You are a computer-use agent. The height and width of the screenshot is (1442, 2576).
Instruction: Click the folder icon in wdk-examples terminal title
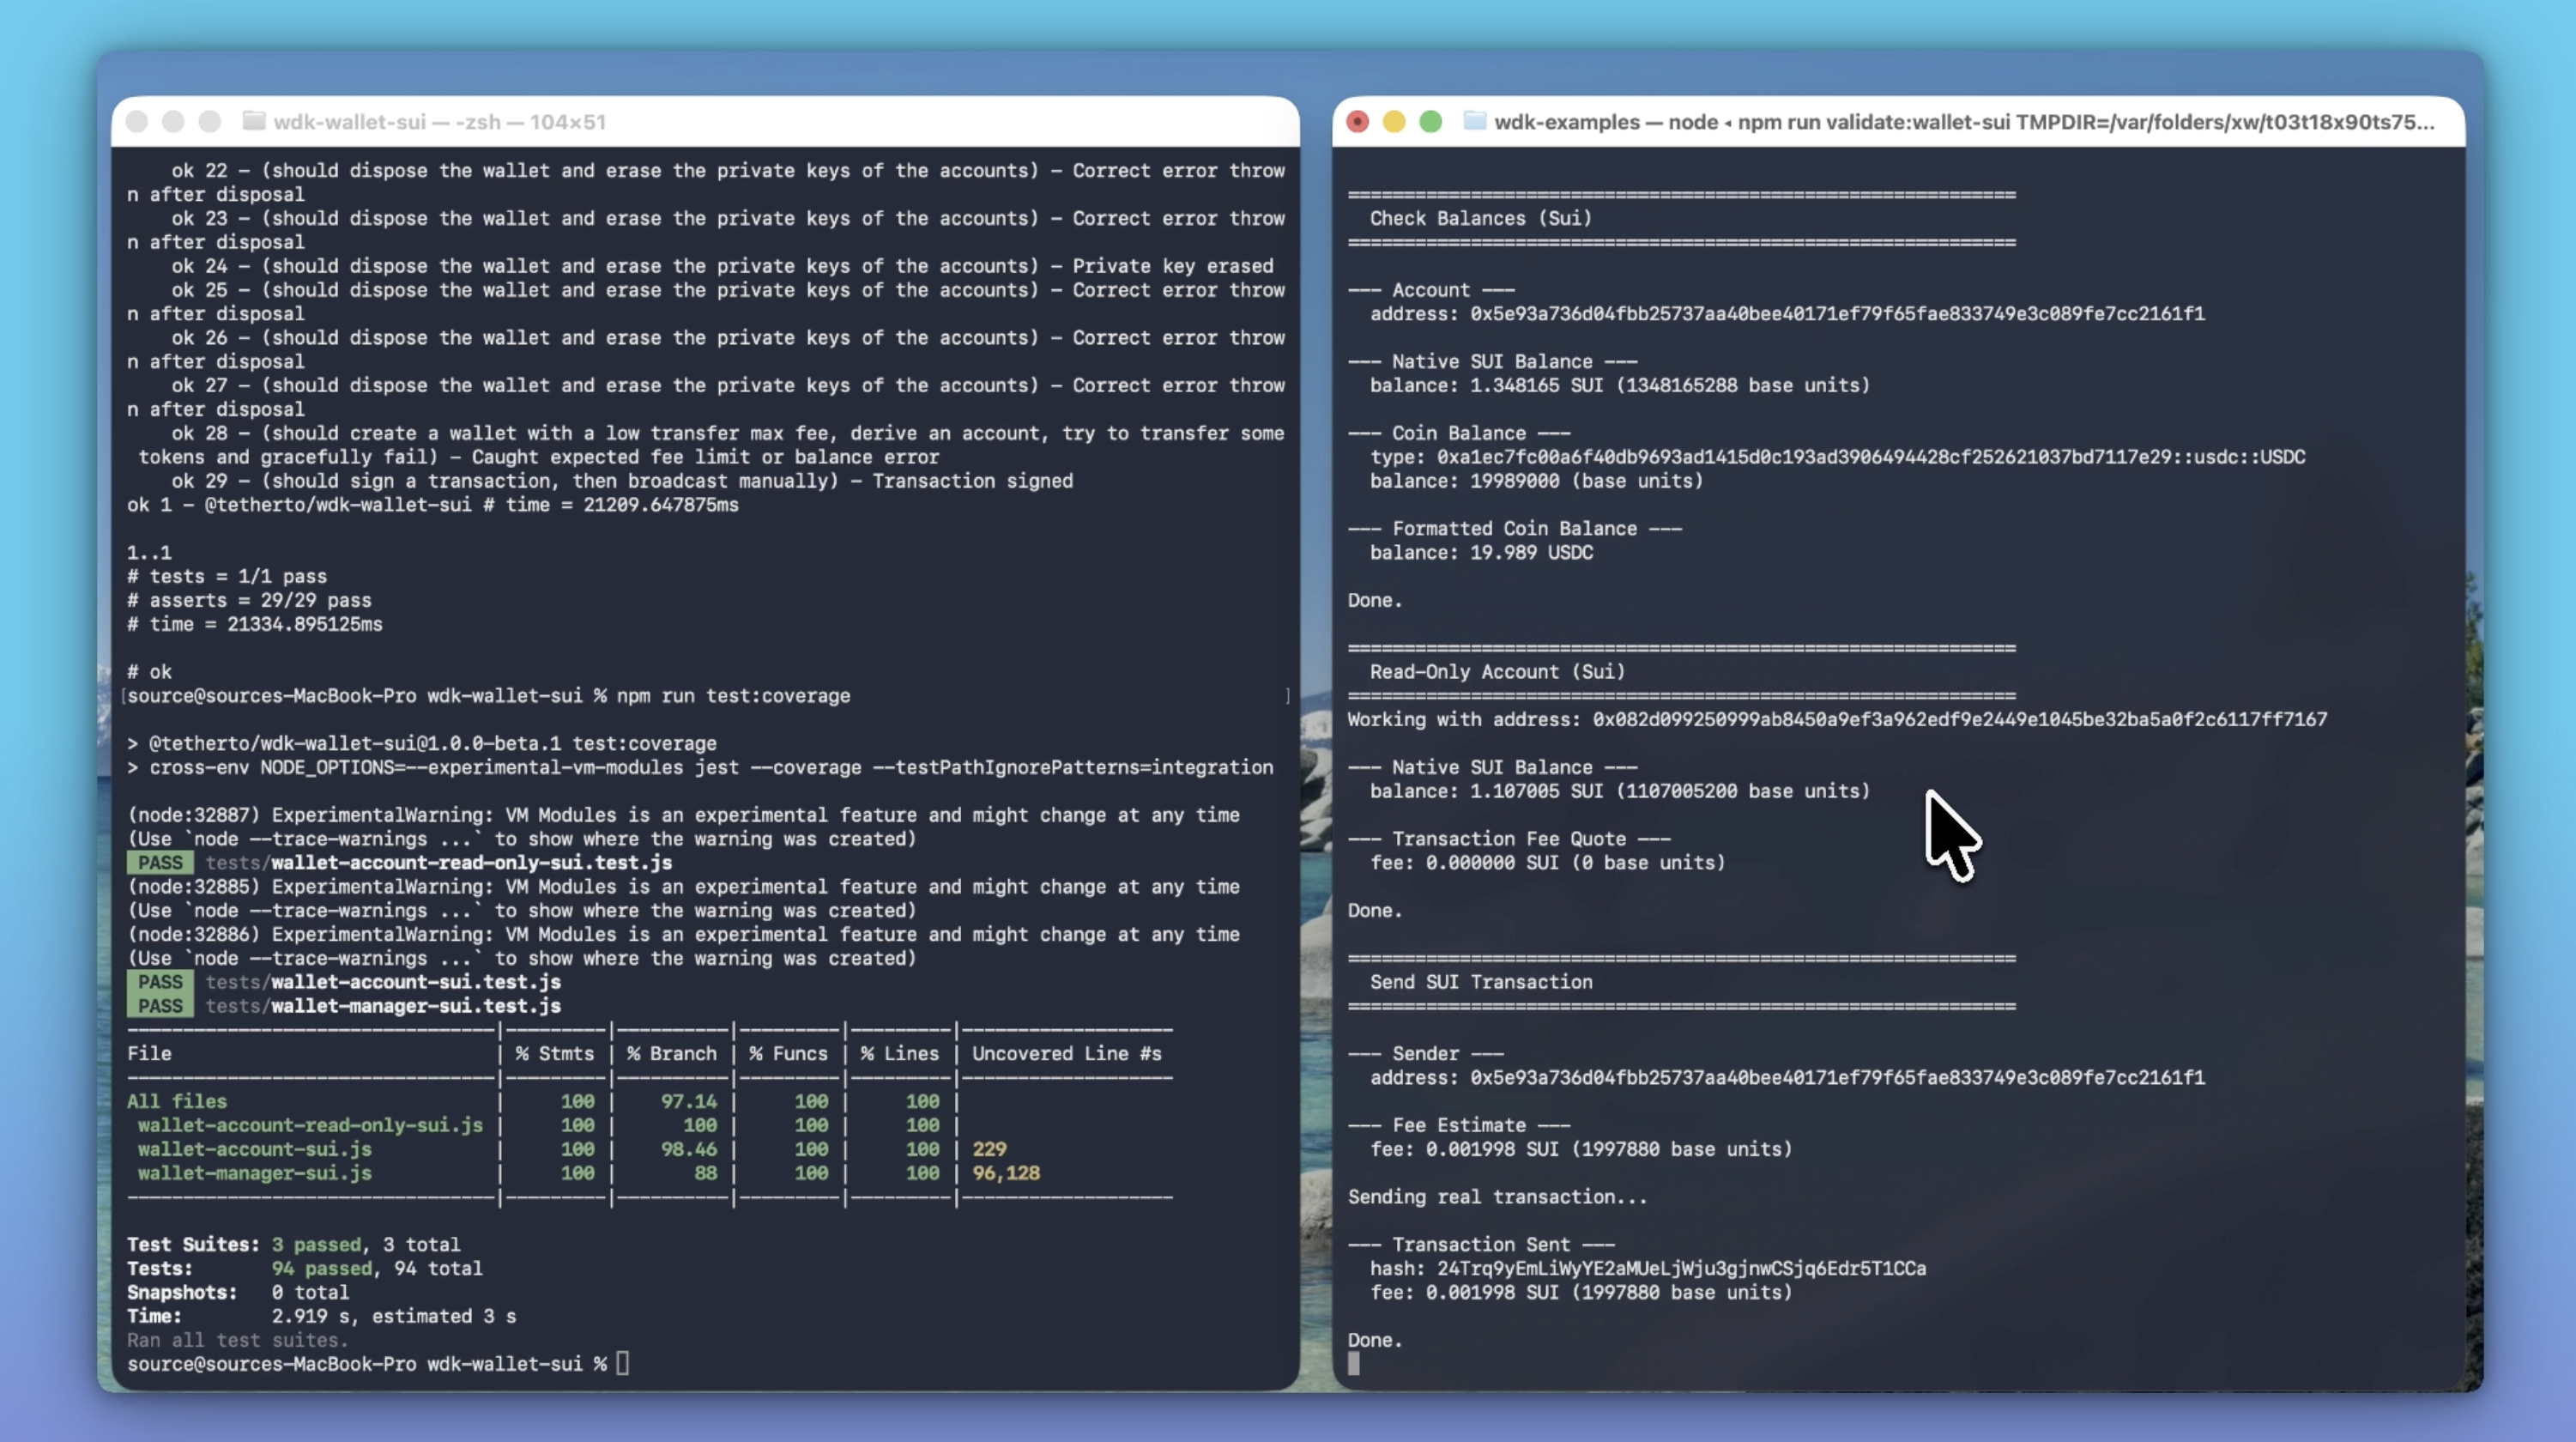pos(1474,121)
